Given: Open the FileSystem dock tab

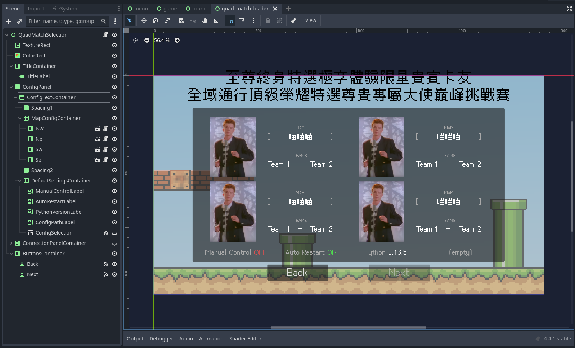Looking at the screenshot, I should 64,9.
